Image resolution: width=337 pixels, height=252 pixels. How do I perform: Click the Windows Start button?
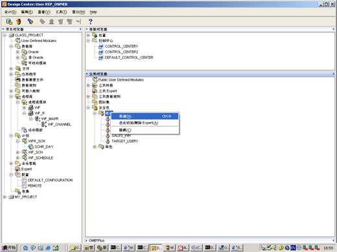9,247
